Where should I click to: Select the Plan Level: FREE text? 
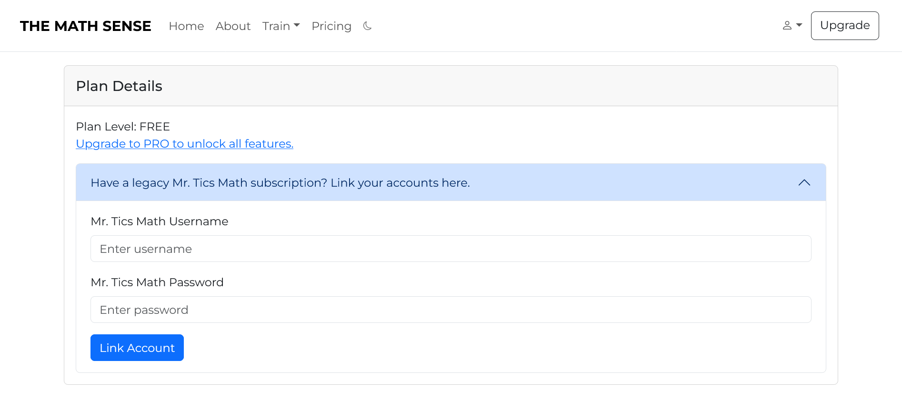coord(123,127)
